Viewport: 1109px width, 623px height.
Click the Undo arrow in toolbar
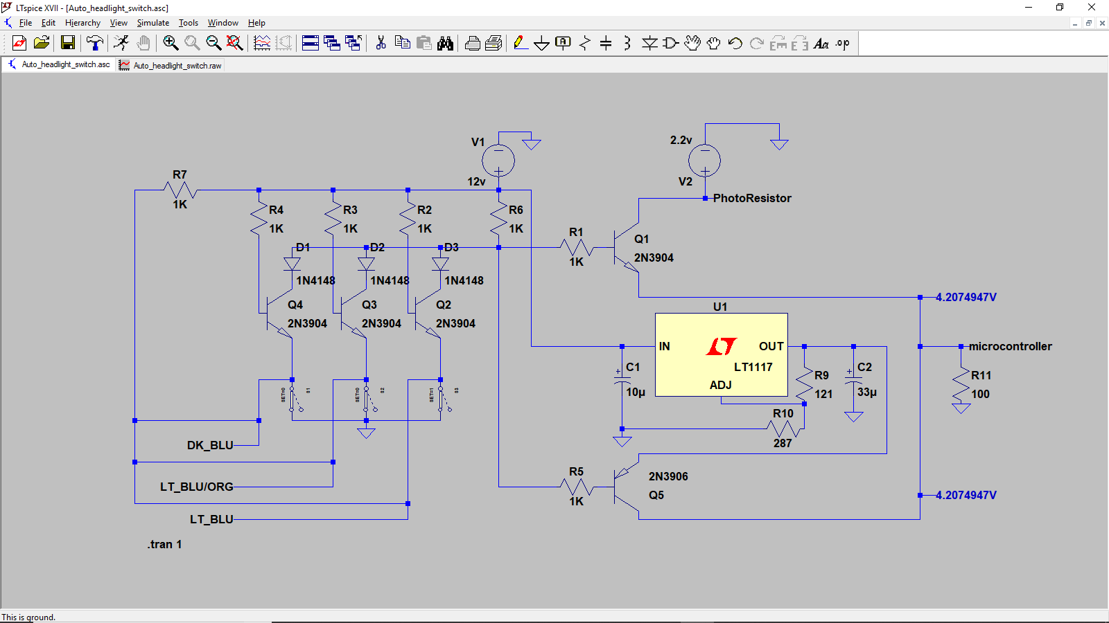tap(735, 44)
